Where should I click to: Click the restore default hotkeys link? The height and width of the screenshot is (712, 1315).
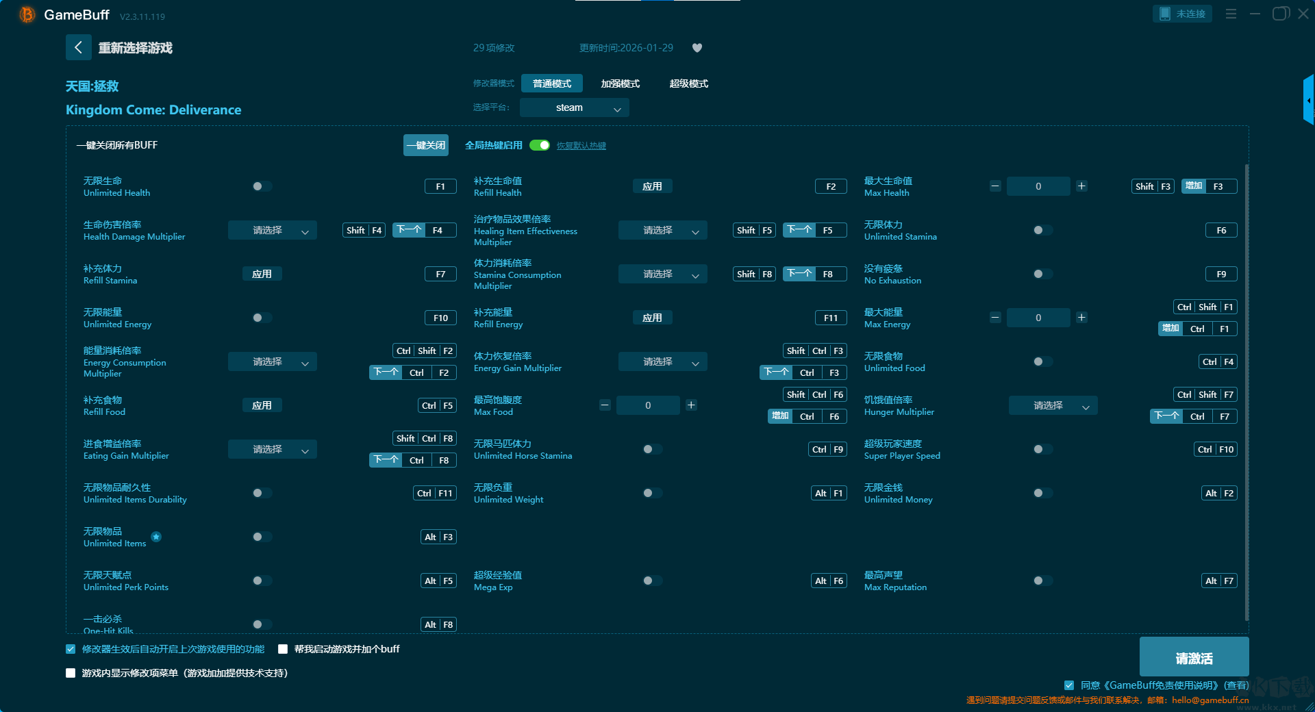581,146
